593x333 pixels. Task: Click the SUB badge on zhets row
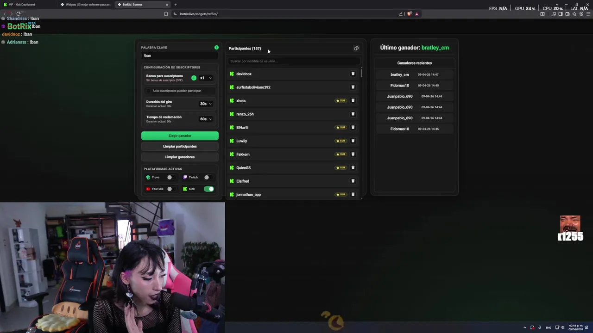[341, 100]
